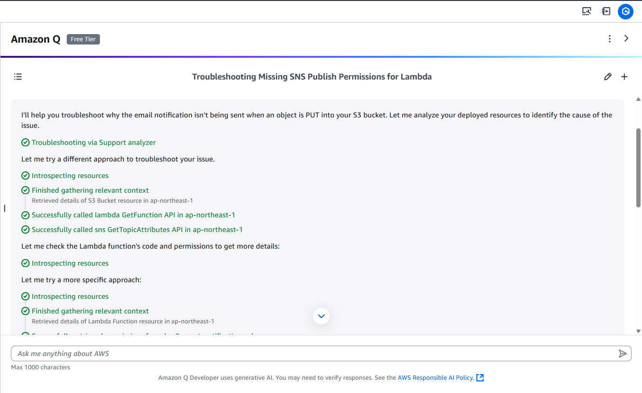Focus the Ask me anything about AWS field

click(x=321, y=354)
